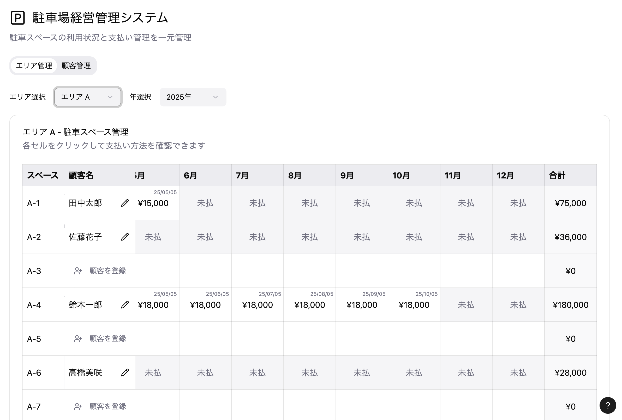Click 顧客を登録 link for space A-3
Screen dimensions: 622x420
[107, 271]
